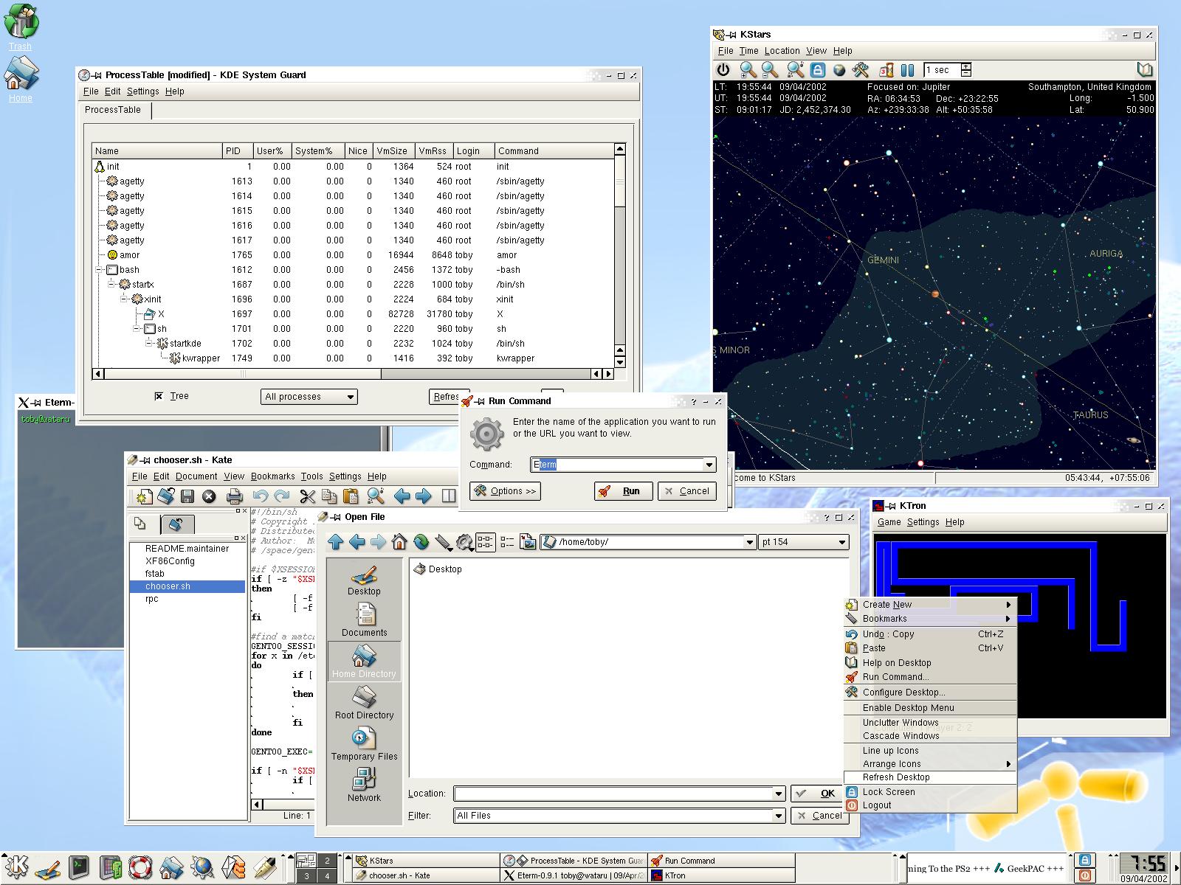
Task: Open the Game menu in KTron
Action: pyautogui.click(x=889, y=522)
